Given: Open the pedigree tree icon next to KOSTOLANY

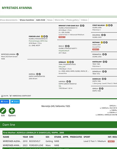Looking at the screenshot, I should coord(104,62).
